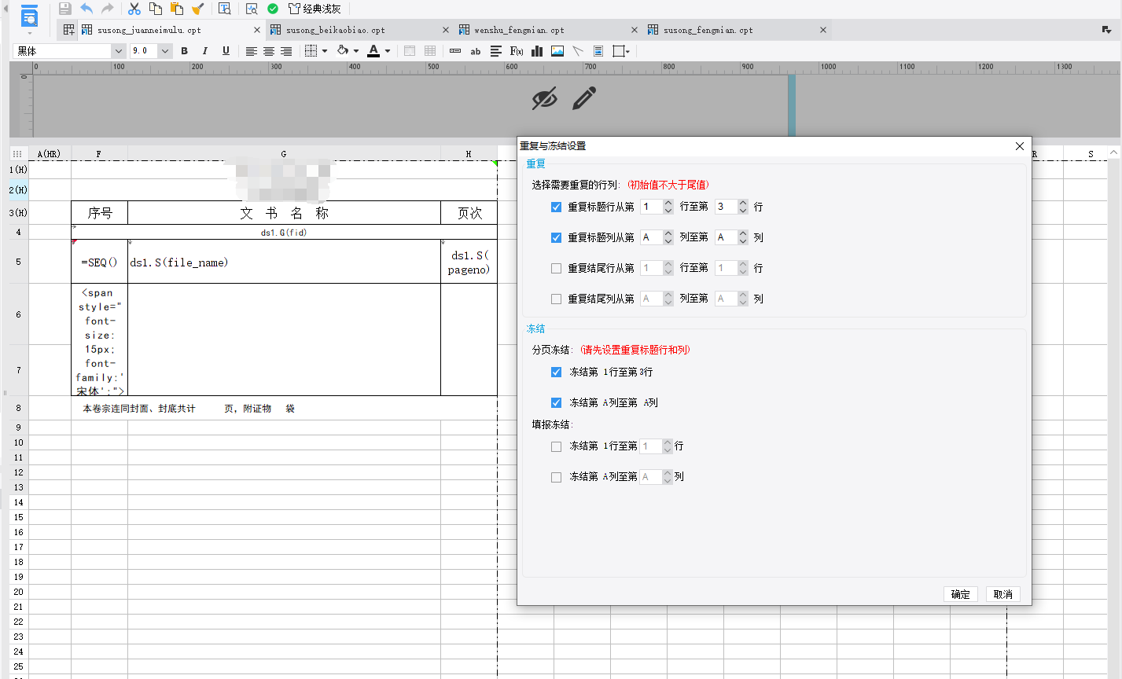1122x679 pixels.
Task: Enable 填报冻结 row freeze checkbox
Action: pyautogui.click(x=557, y=446)
